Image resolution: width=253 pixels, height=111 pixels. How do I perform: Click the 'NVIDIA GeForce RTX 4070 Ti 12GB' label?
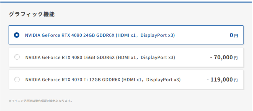63,80
